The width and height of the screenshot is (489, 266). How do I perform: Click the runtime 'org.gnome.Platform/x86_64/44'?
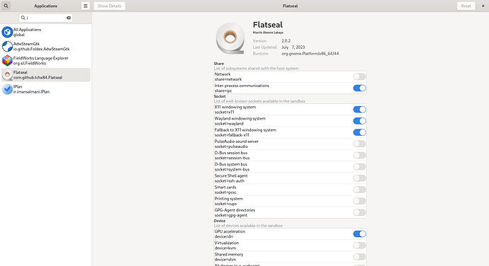(310, 54)
